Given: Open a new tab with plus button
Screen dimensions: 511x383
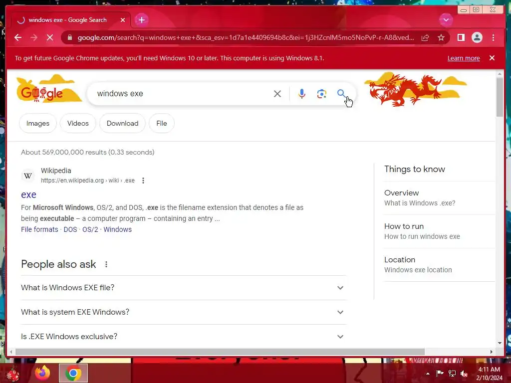Looking at the screenshot, I should [x=141, y=20].
